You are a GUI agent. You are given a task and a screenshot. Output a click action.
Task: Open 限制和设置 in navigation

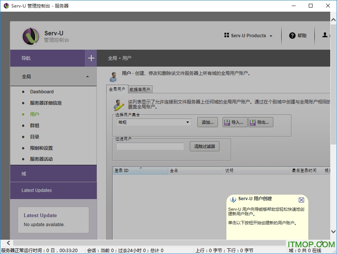tap(41, 148)
